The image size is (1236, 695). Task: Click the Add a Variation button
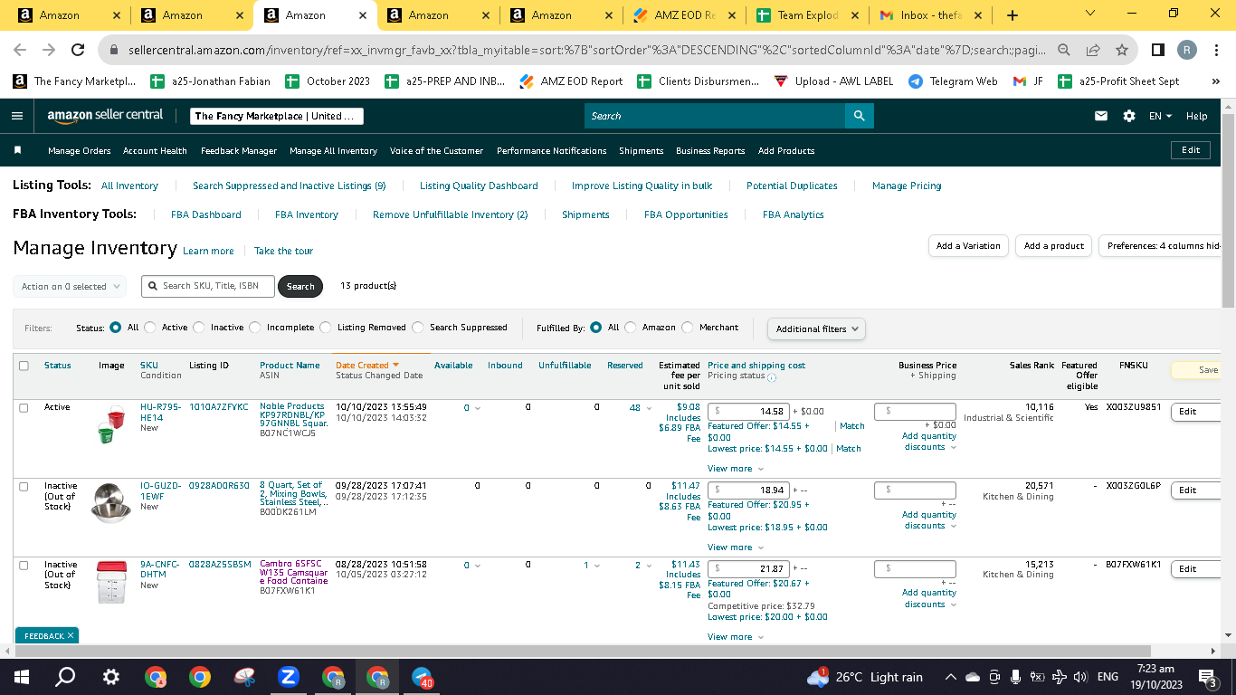968,245
